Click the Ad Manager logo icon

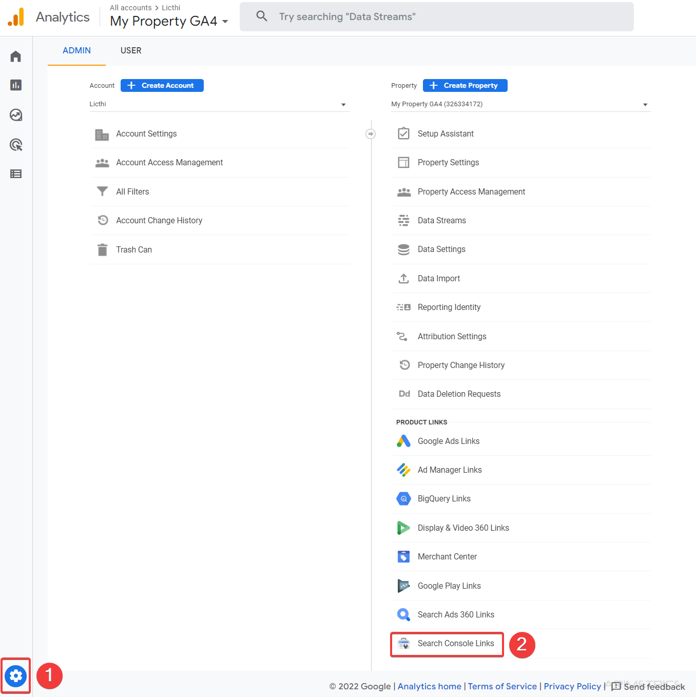pos(404,470)
